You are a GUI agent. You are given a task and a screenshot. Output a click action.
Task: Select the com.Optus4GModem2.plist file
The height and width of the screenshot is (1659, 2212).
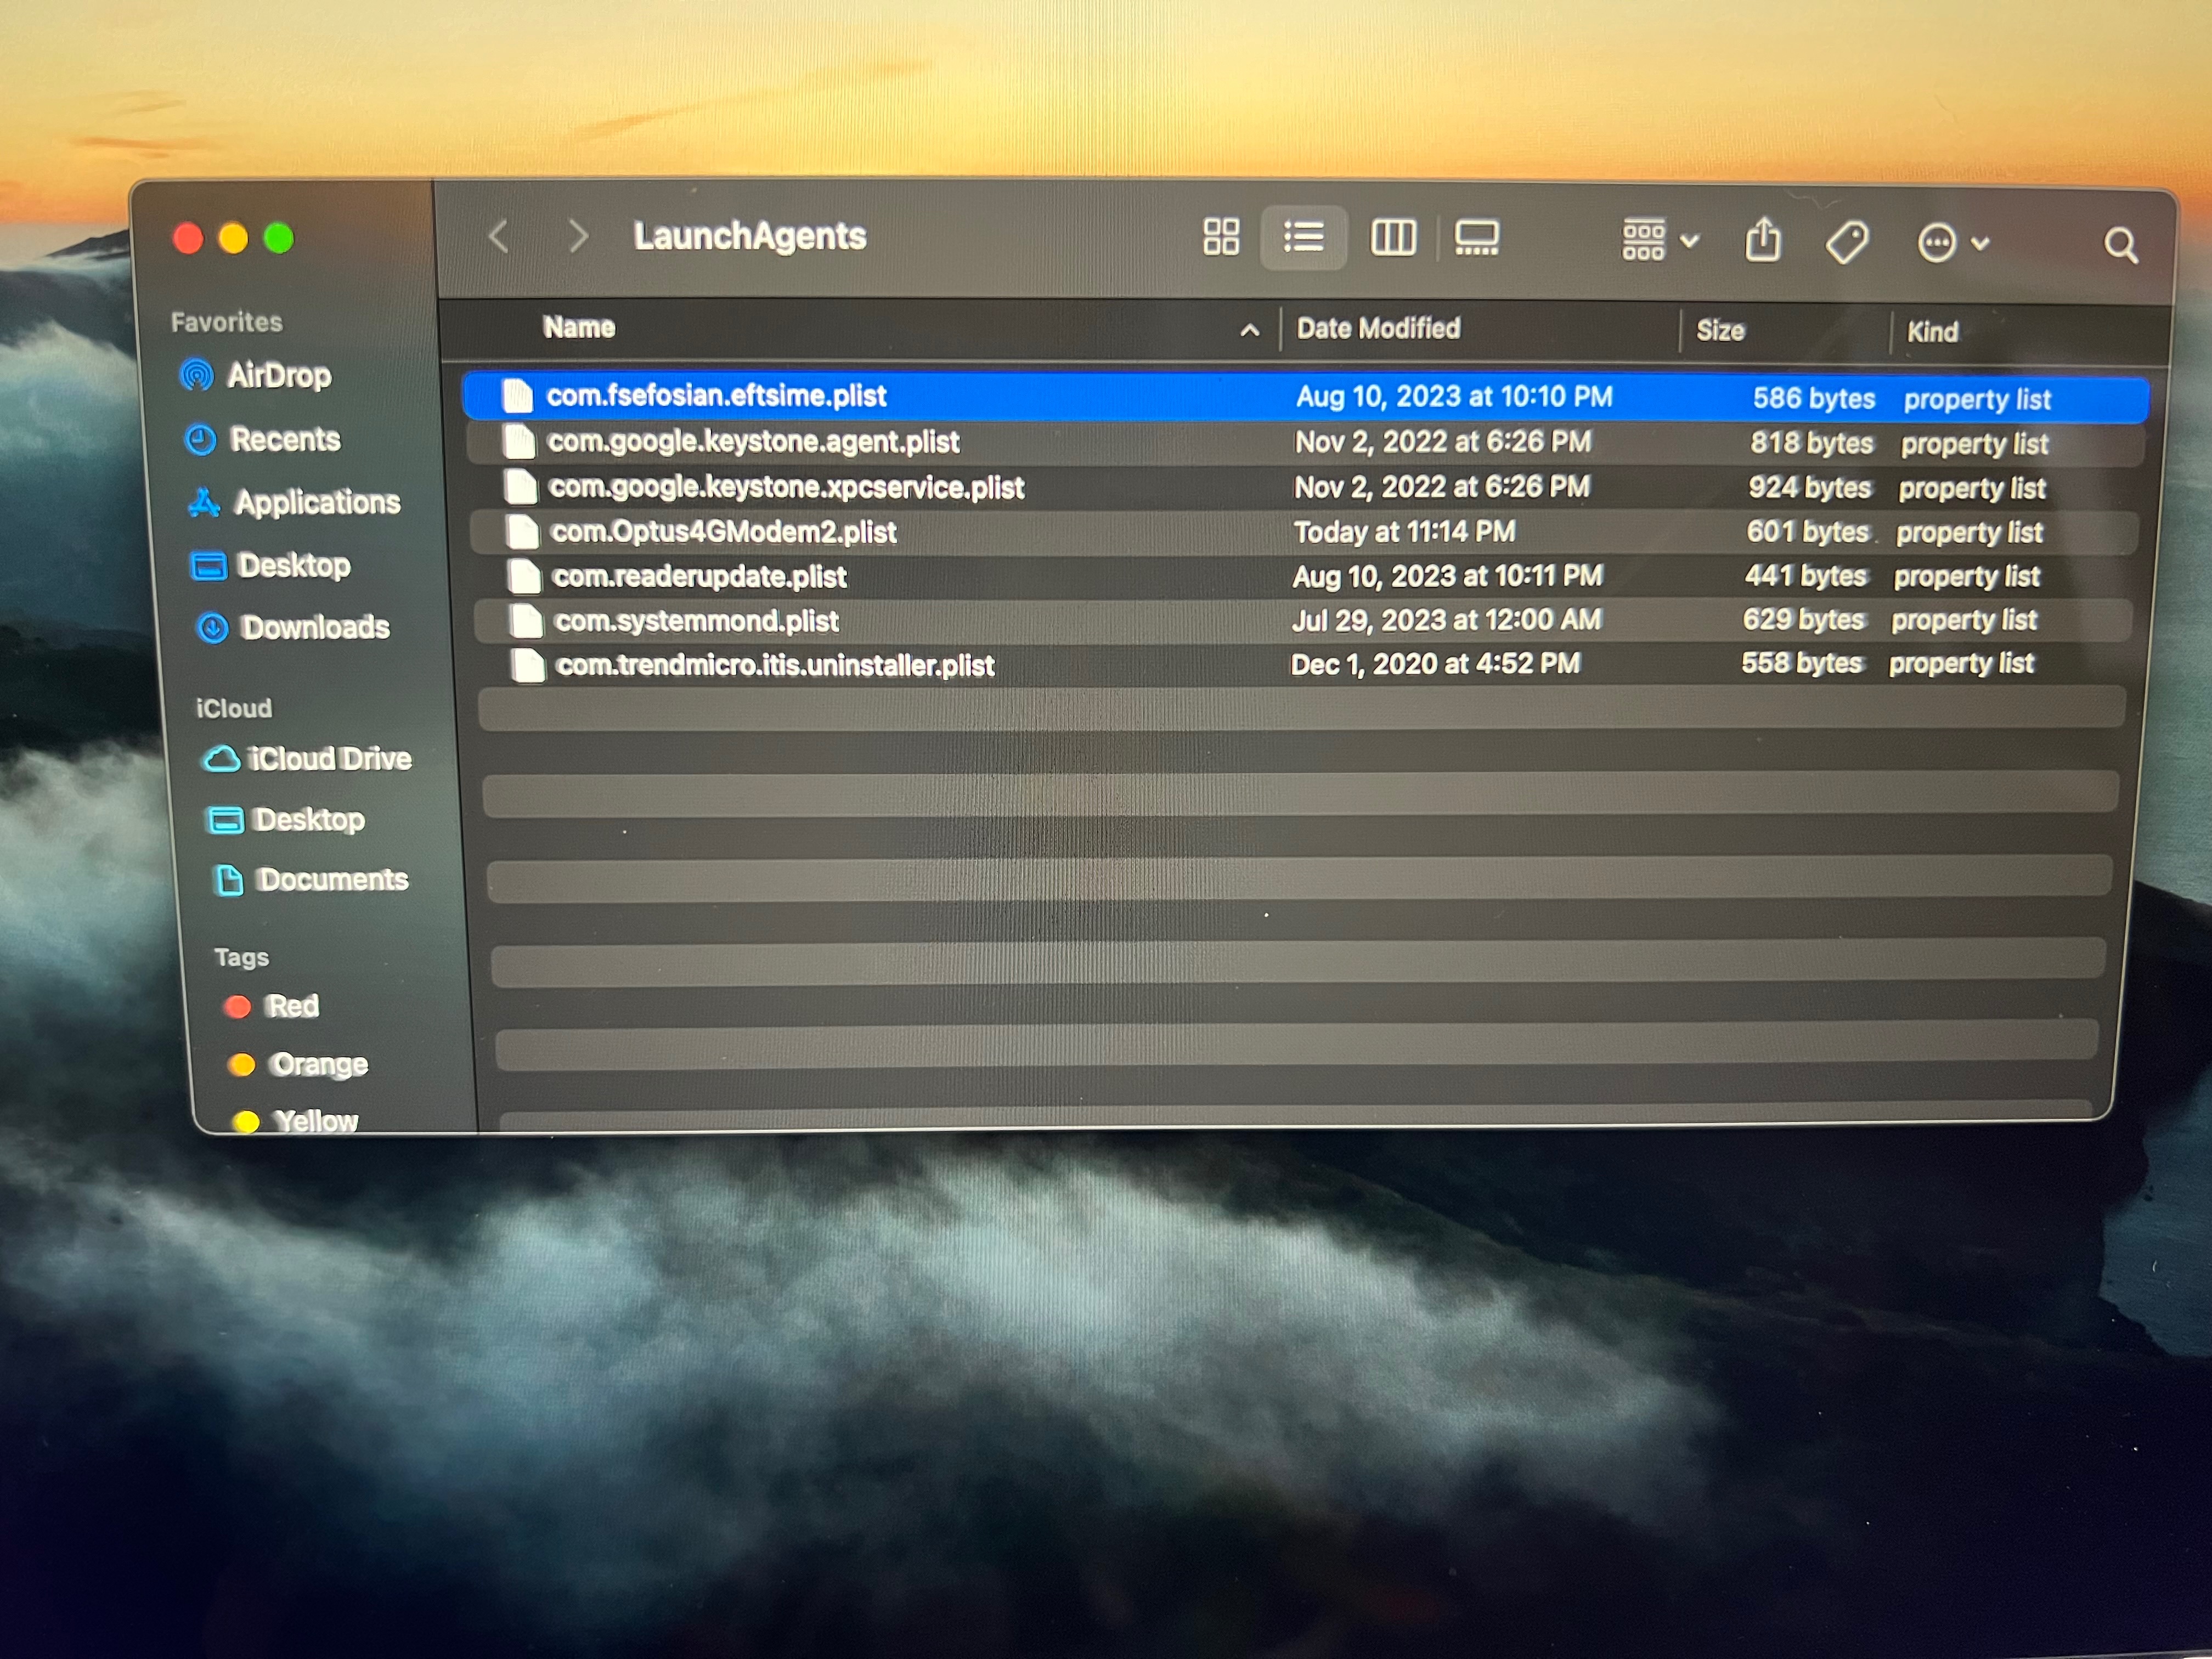click(723, 532)
